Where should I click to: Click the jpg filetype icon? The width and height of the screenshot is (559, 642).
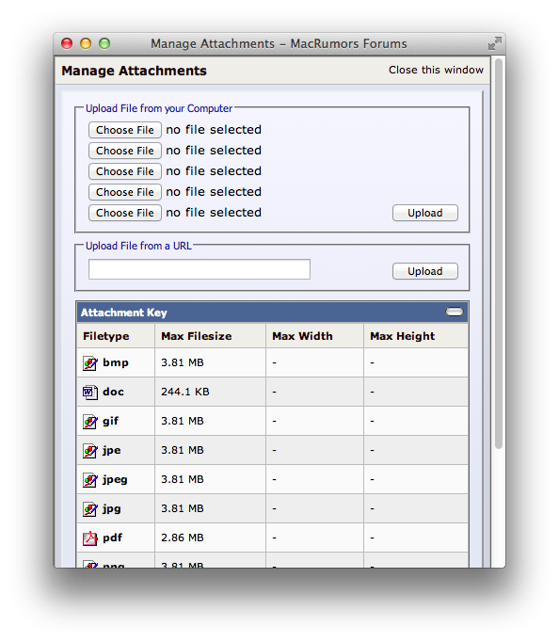90,509
